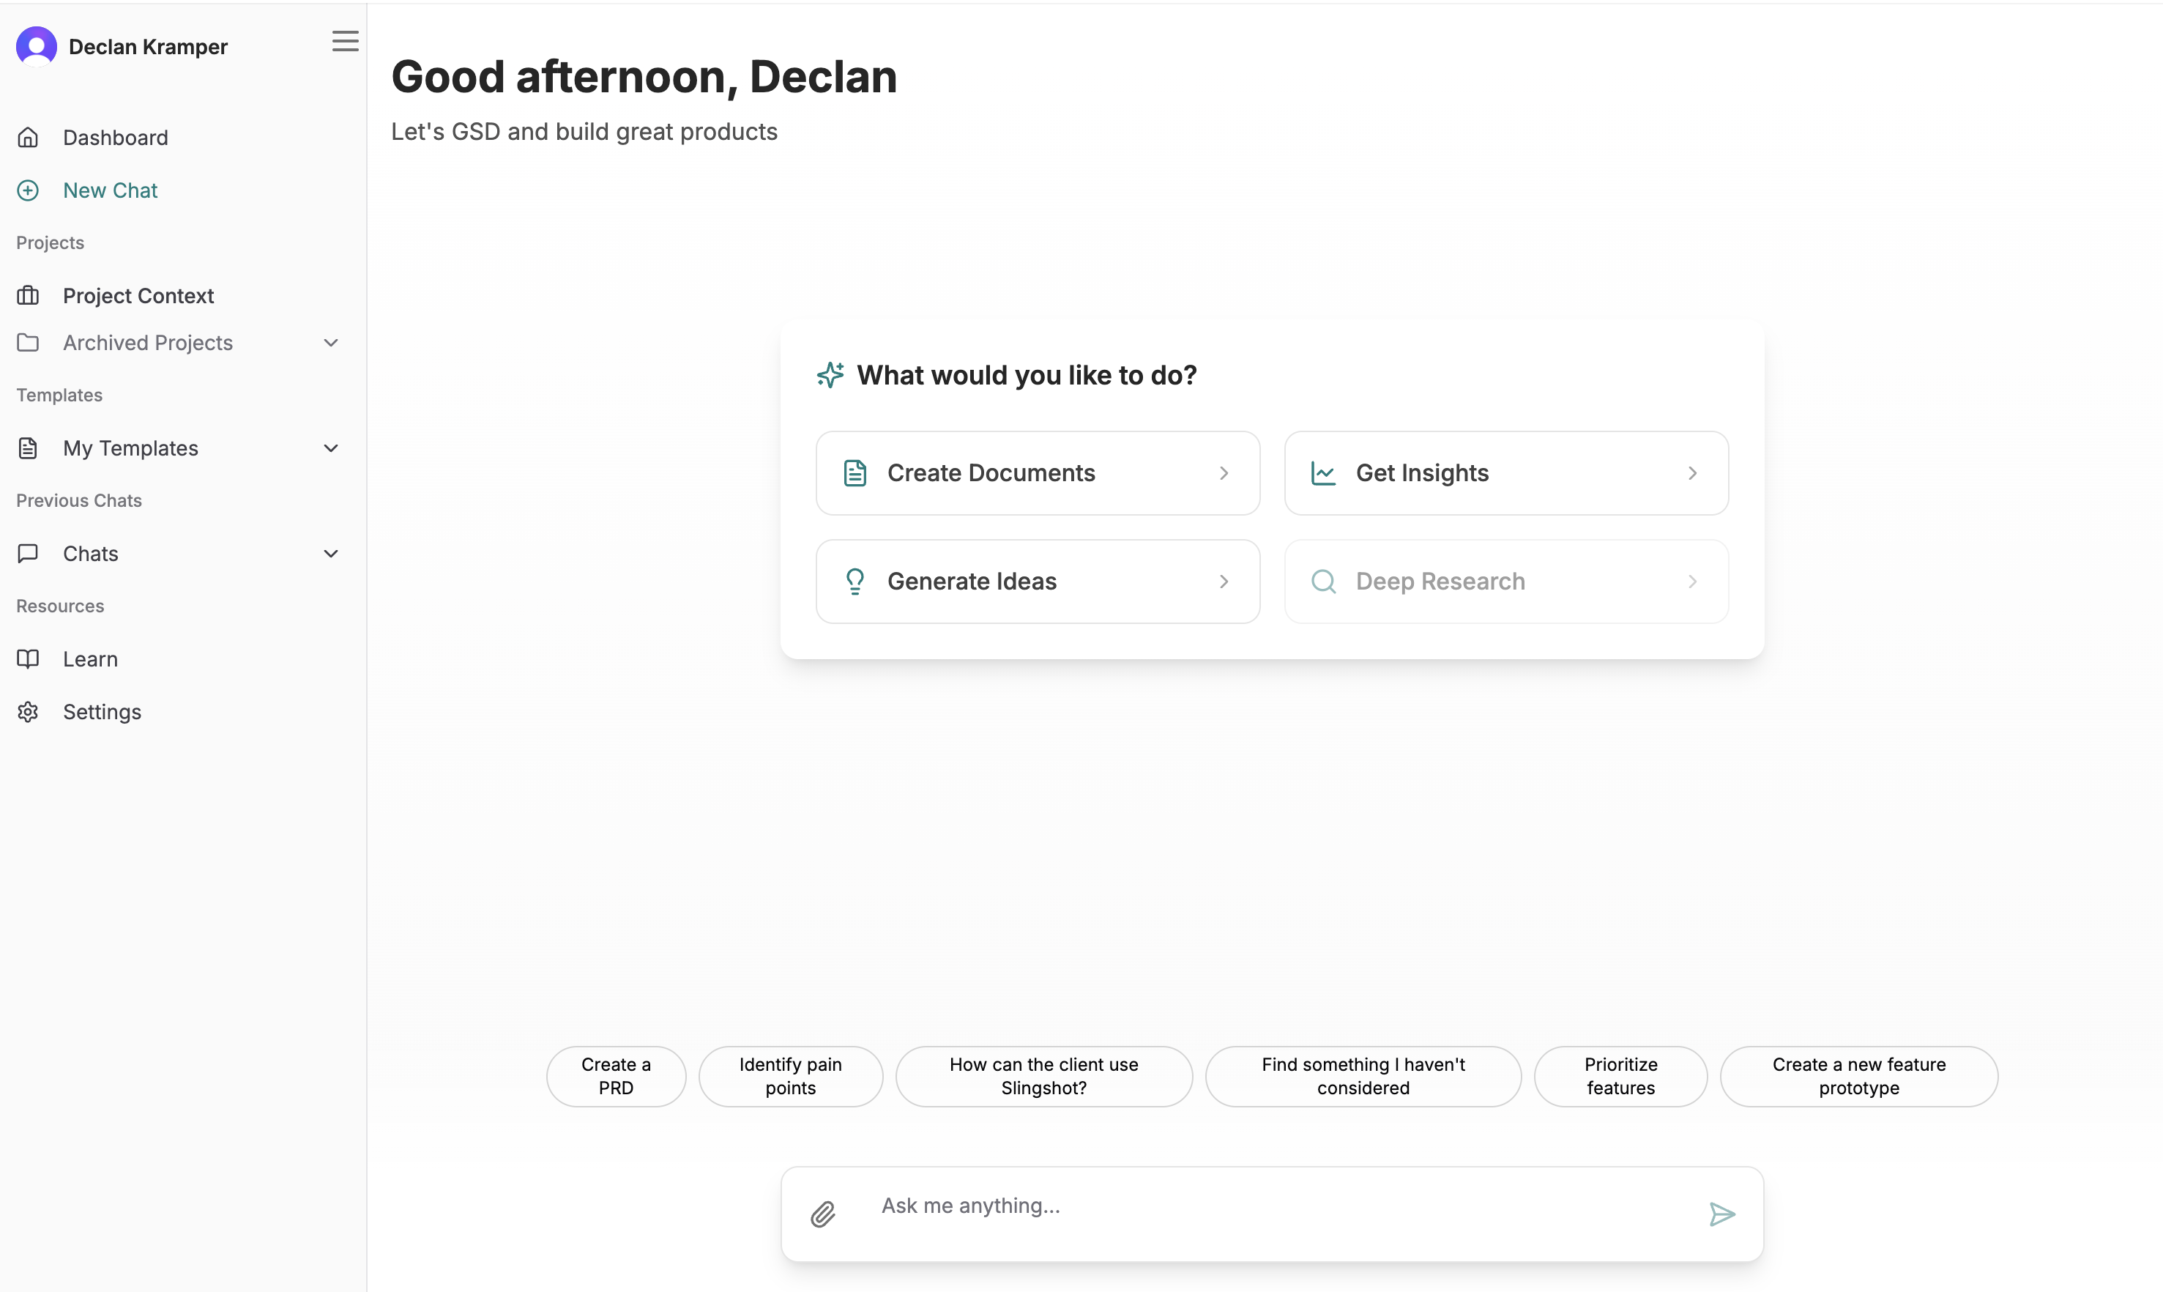Click the New Chat plus icon
This screenshot has height=1292, width=2163.
click(x=28, y=190)
